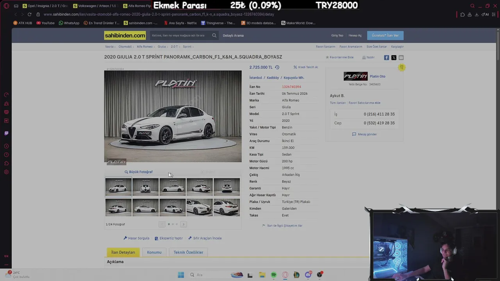
Task: Open Otomobil breadcrumb link
Action: (x=125, y=47)
